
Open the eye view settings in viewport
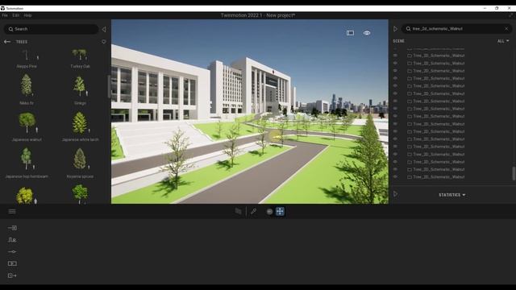coord(367,33)
